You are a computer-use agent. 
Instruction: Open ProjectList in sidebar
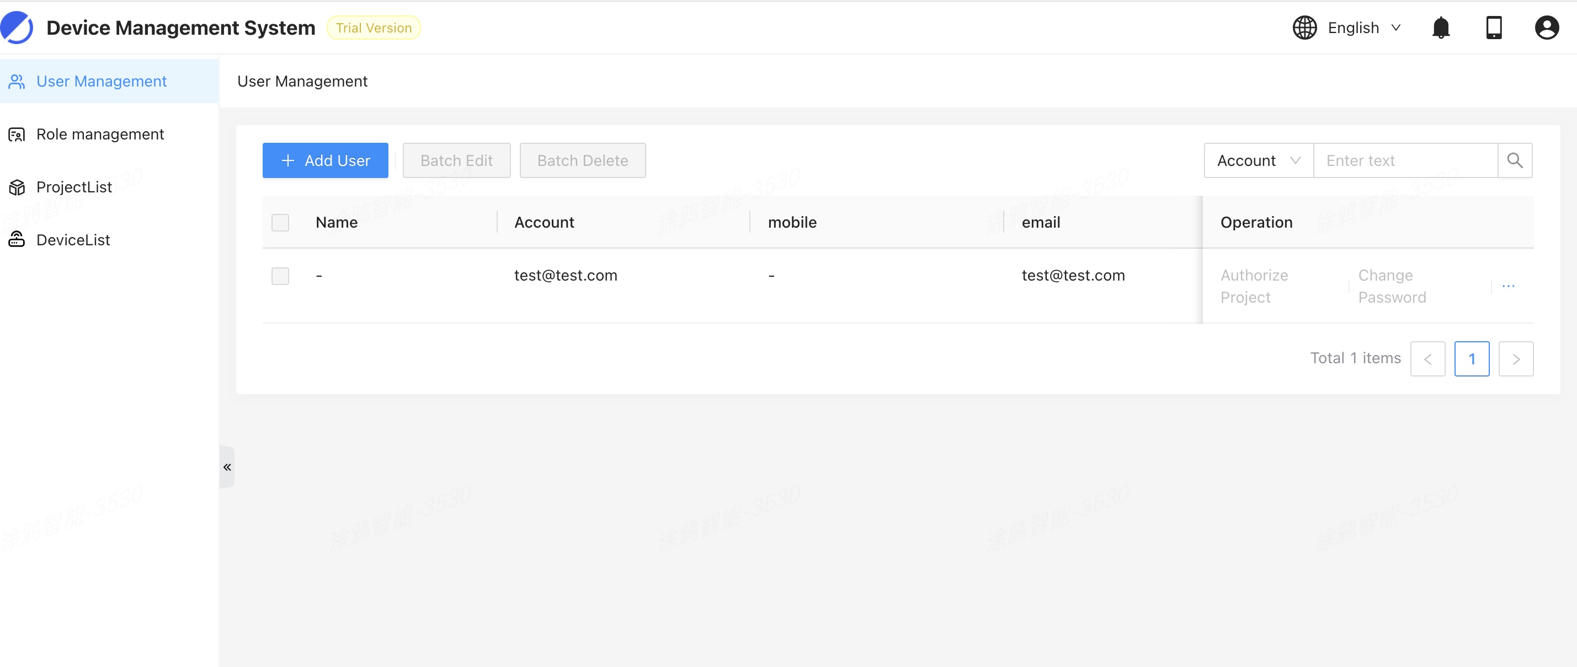(x=109, y=187)
